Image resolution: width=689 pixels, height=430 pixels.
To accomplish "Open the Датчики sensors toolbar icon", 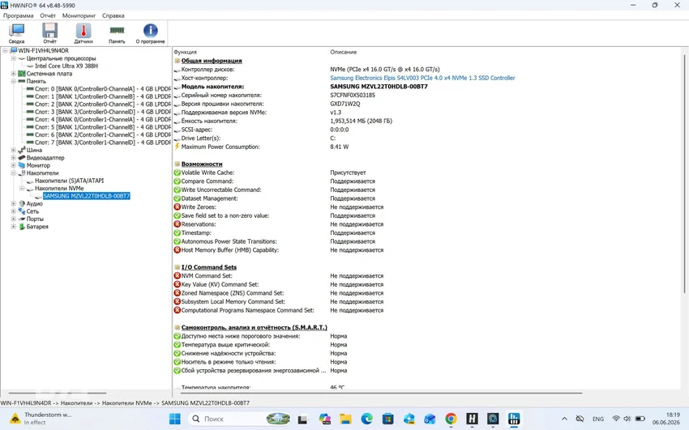I will click(83, 33).
